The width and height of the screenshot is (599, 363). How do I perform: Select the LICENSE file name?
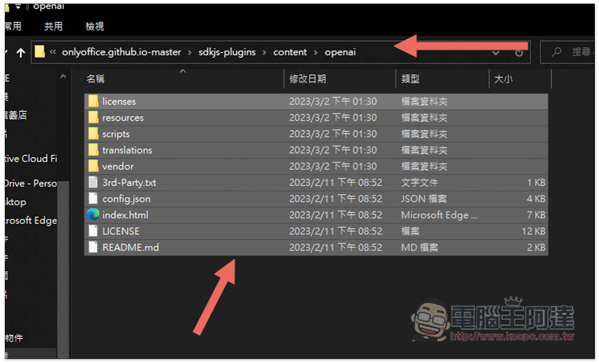tap(121, 231)
